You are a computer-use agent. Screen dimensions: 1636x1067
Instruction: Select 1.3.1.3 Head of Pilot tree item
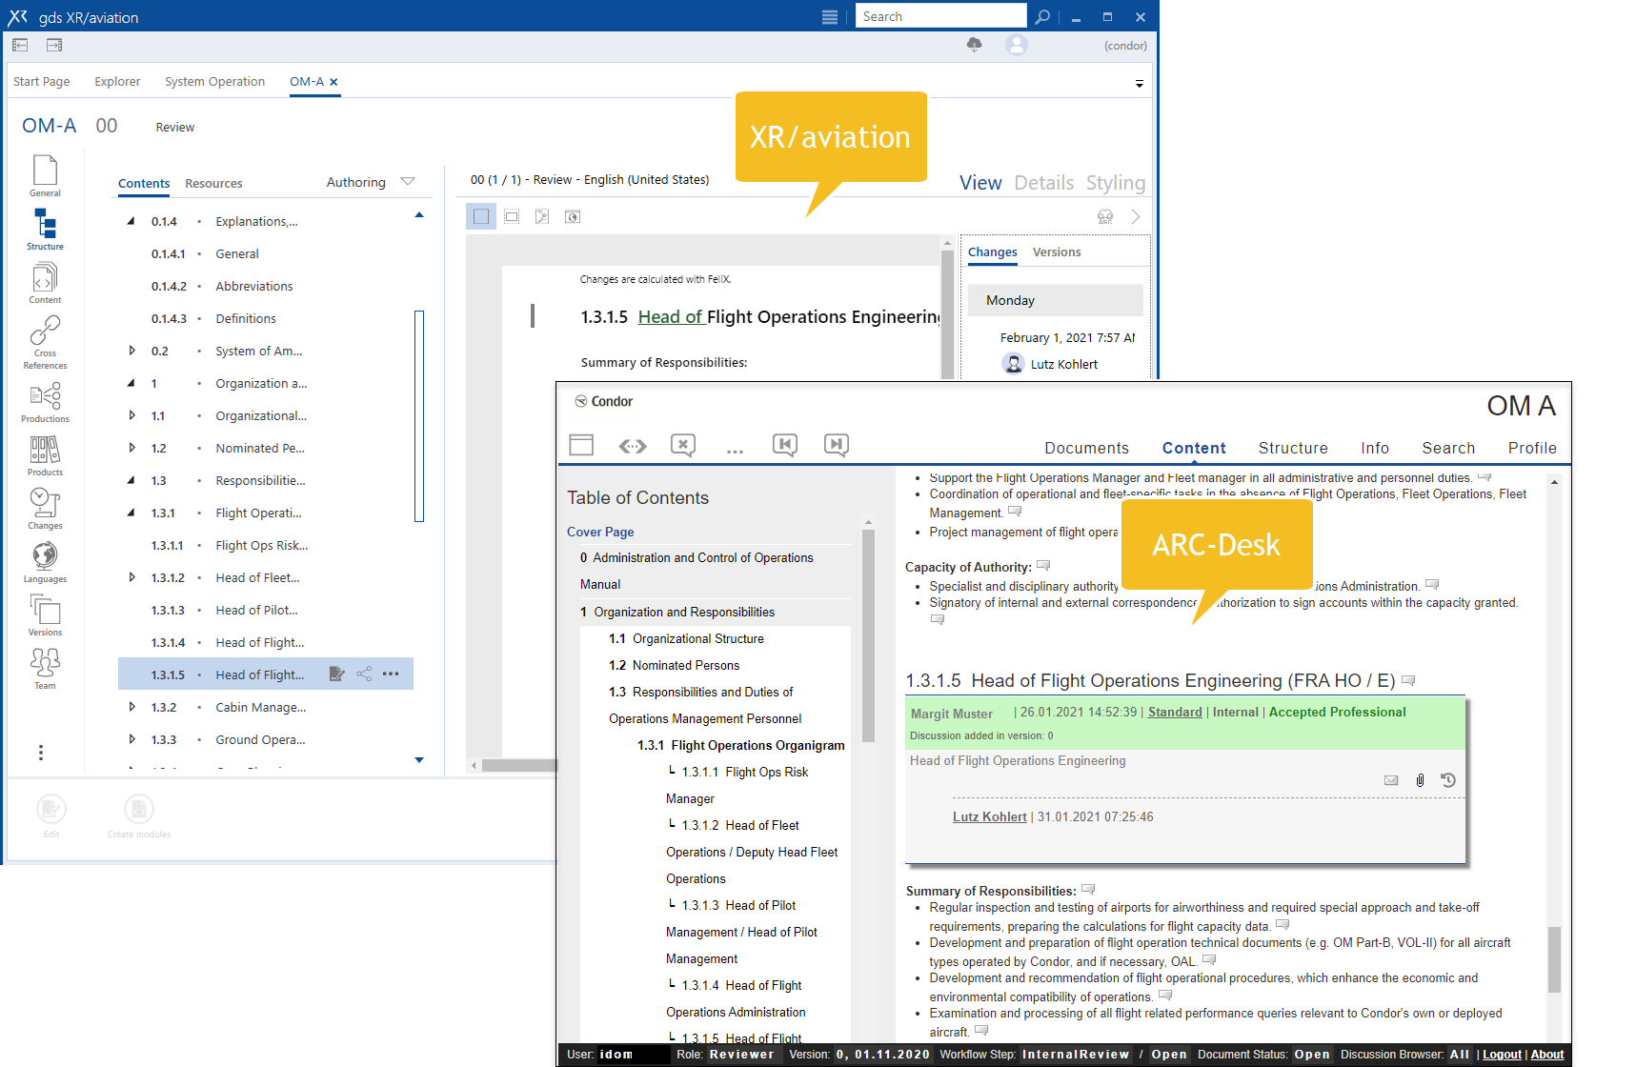pos(256,610)
